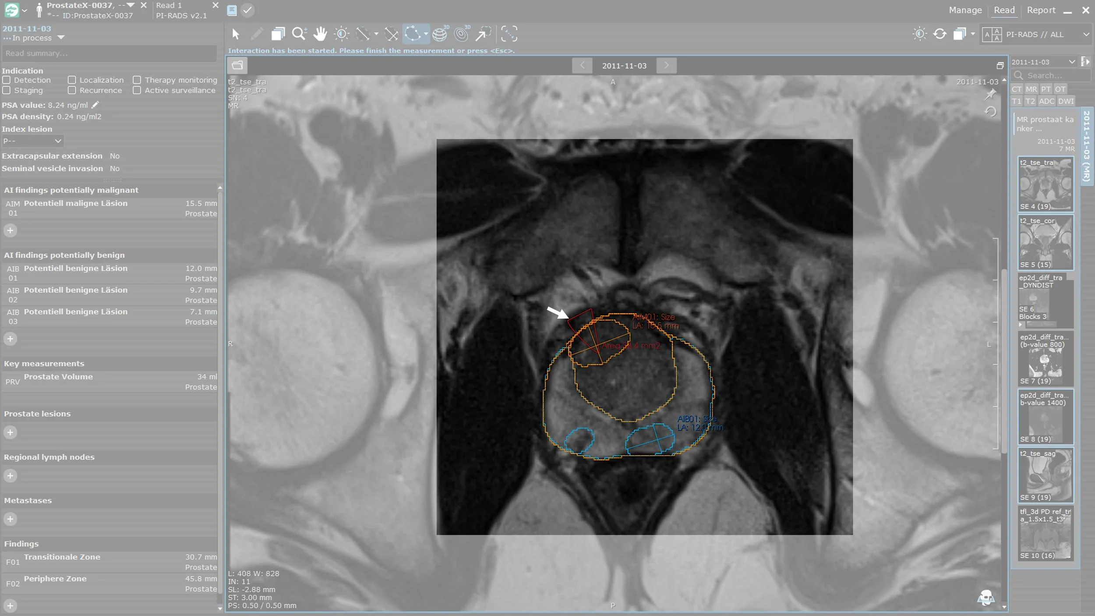
Task: Click the synchronize refresh icon
Action: pos(940,34)
